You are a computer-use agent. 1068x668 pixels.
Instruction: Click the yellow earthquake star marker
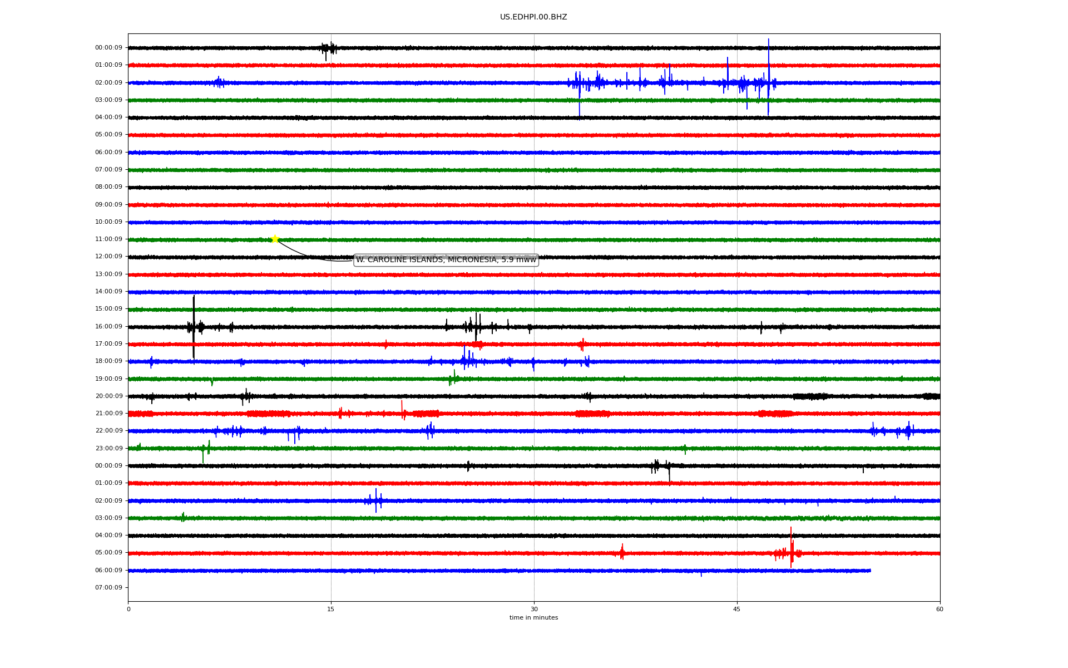pos(274,239)
